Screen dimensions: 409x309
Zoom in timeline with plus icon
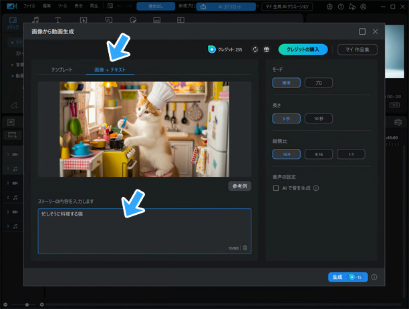[x=41, y=304]
